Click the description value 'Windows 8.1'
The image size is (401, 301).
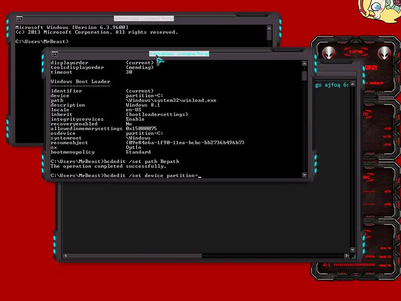coord(143,105)
